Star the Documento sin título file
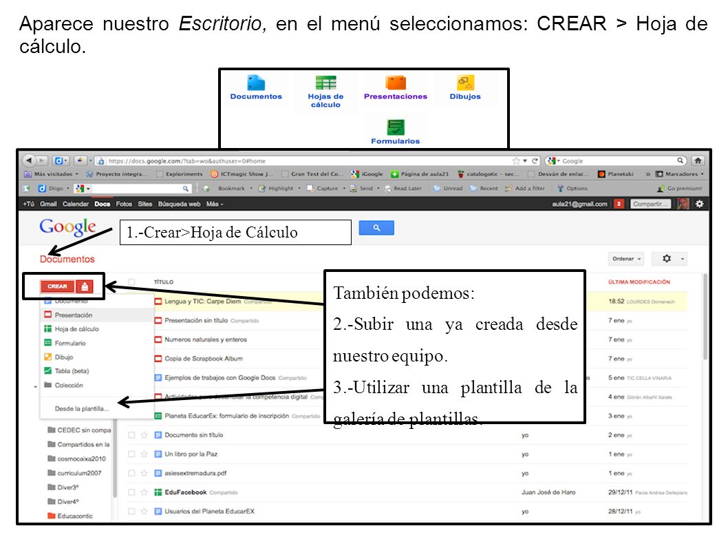This screenshot has width=728, height=546. (x=144, y=435)
